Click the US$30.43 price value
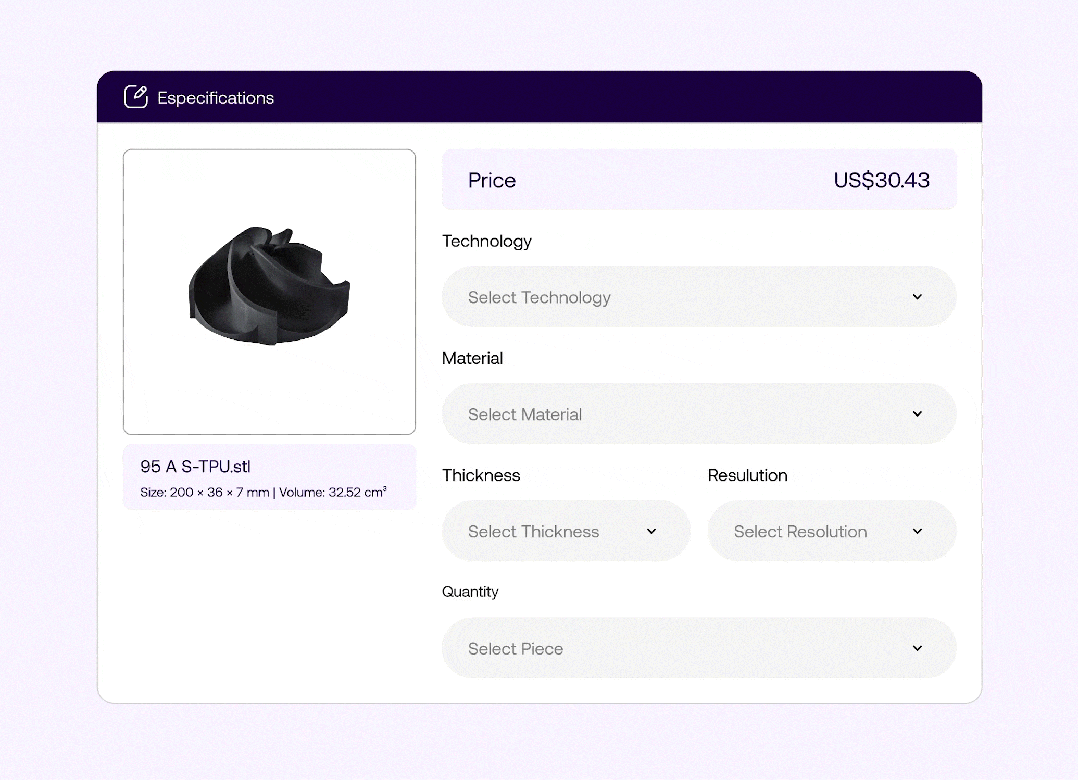The image size is (1078, 780). point(881,180)
